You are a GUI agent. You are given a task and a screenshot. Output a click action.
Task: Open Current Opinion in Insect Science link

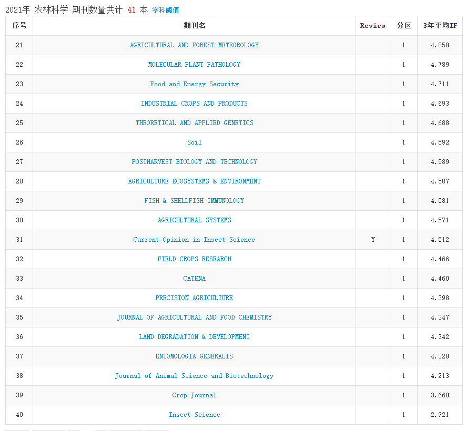[195, 240]
